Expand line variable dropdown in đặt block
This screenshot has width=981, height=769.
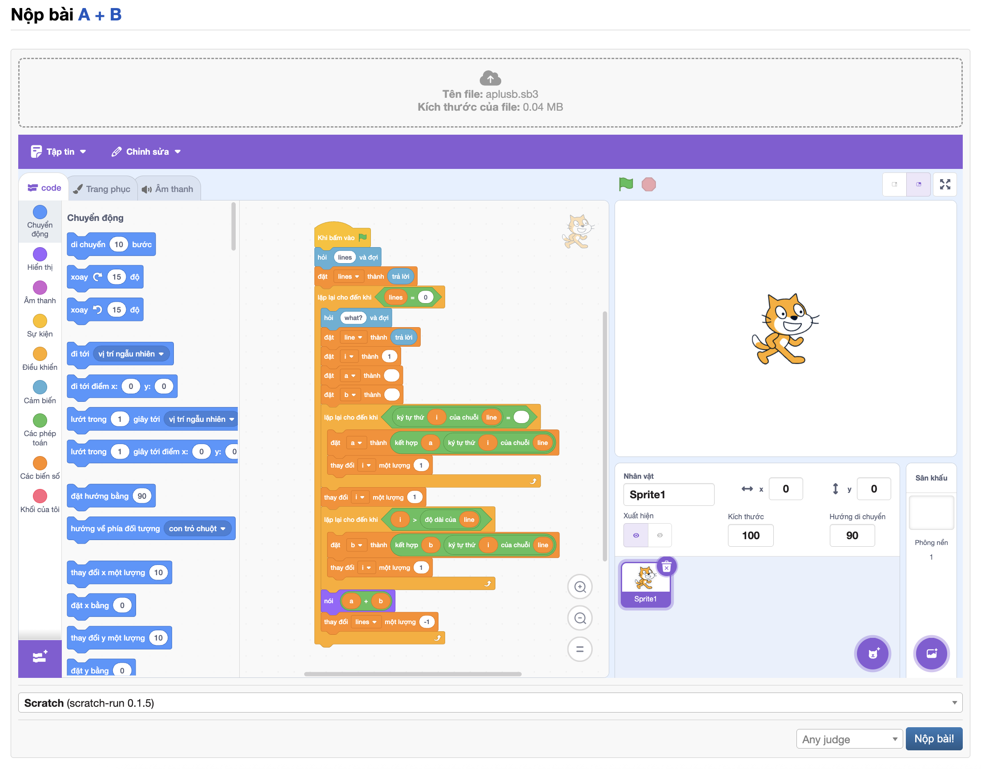(353, 337)
